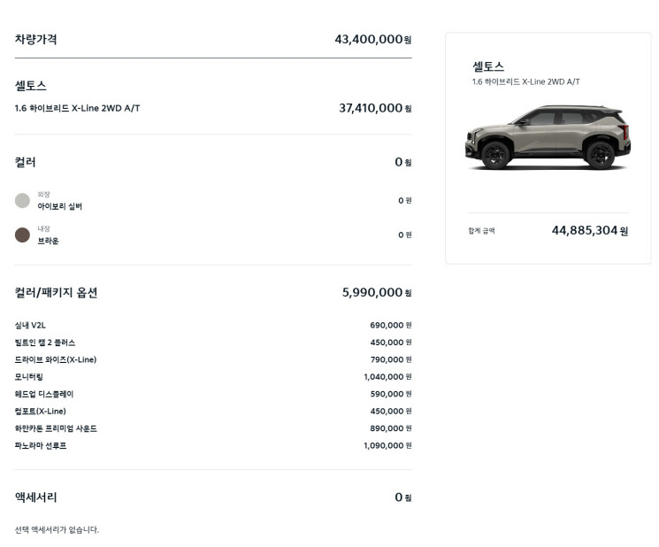
Task: Click the 5,990,000원 options subtotal
Action: (x=377, y=293)
